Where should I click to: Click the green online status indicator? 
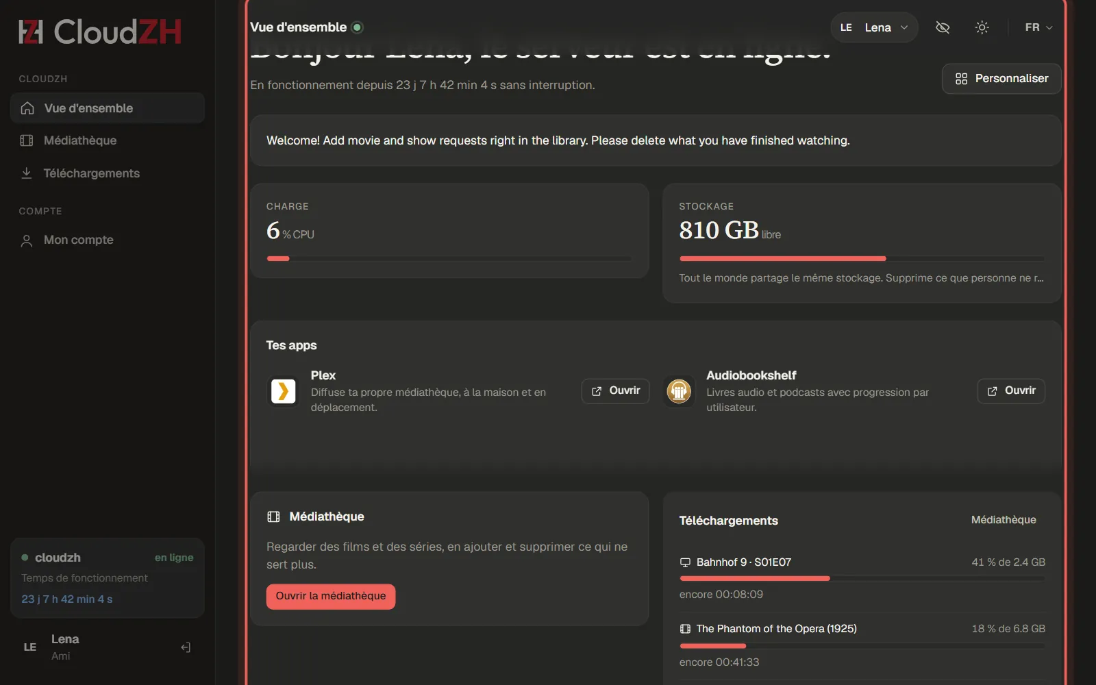click(x=357, y=27)
